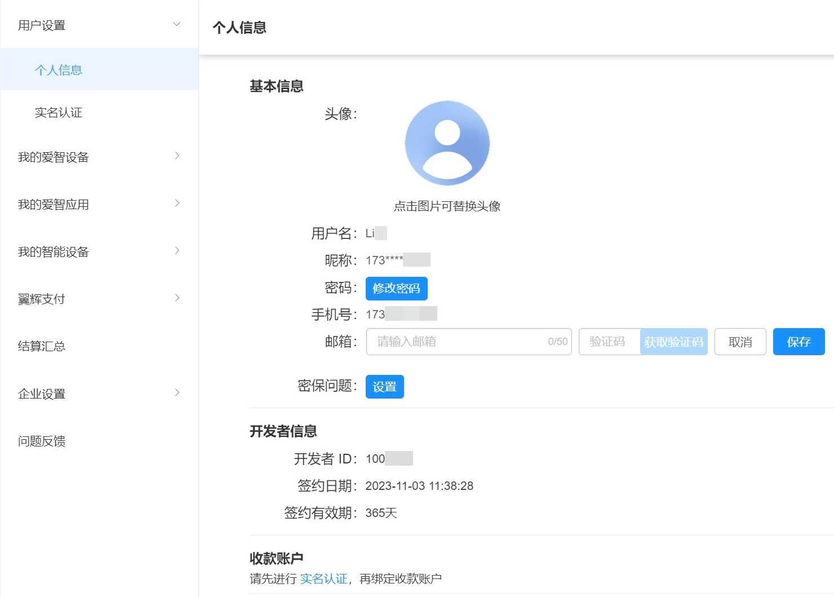Image resolution: width=834 pixels, height=597 pixels.
Task: Expand the 我的智能设备 menu
Action: tap(99, 251)
